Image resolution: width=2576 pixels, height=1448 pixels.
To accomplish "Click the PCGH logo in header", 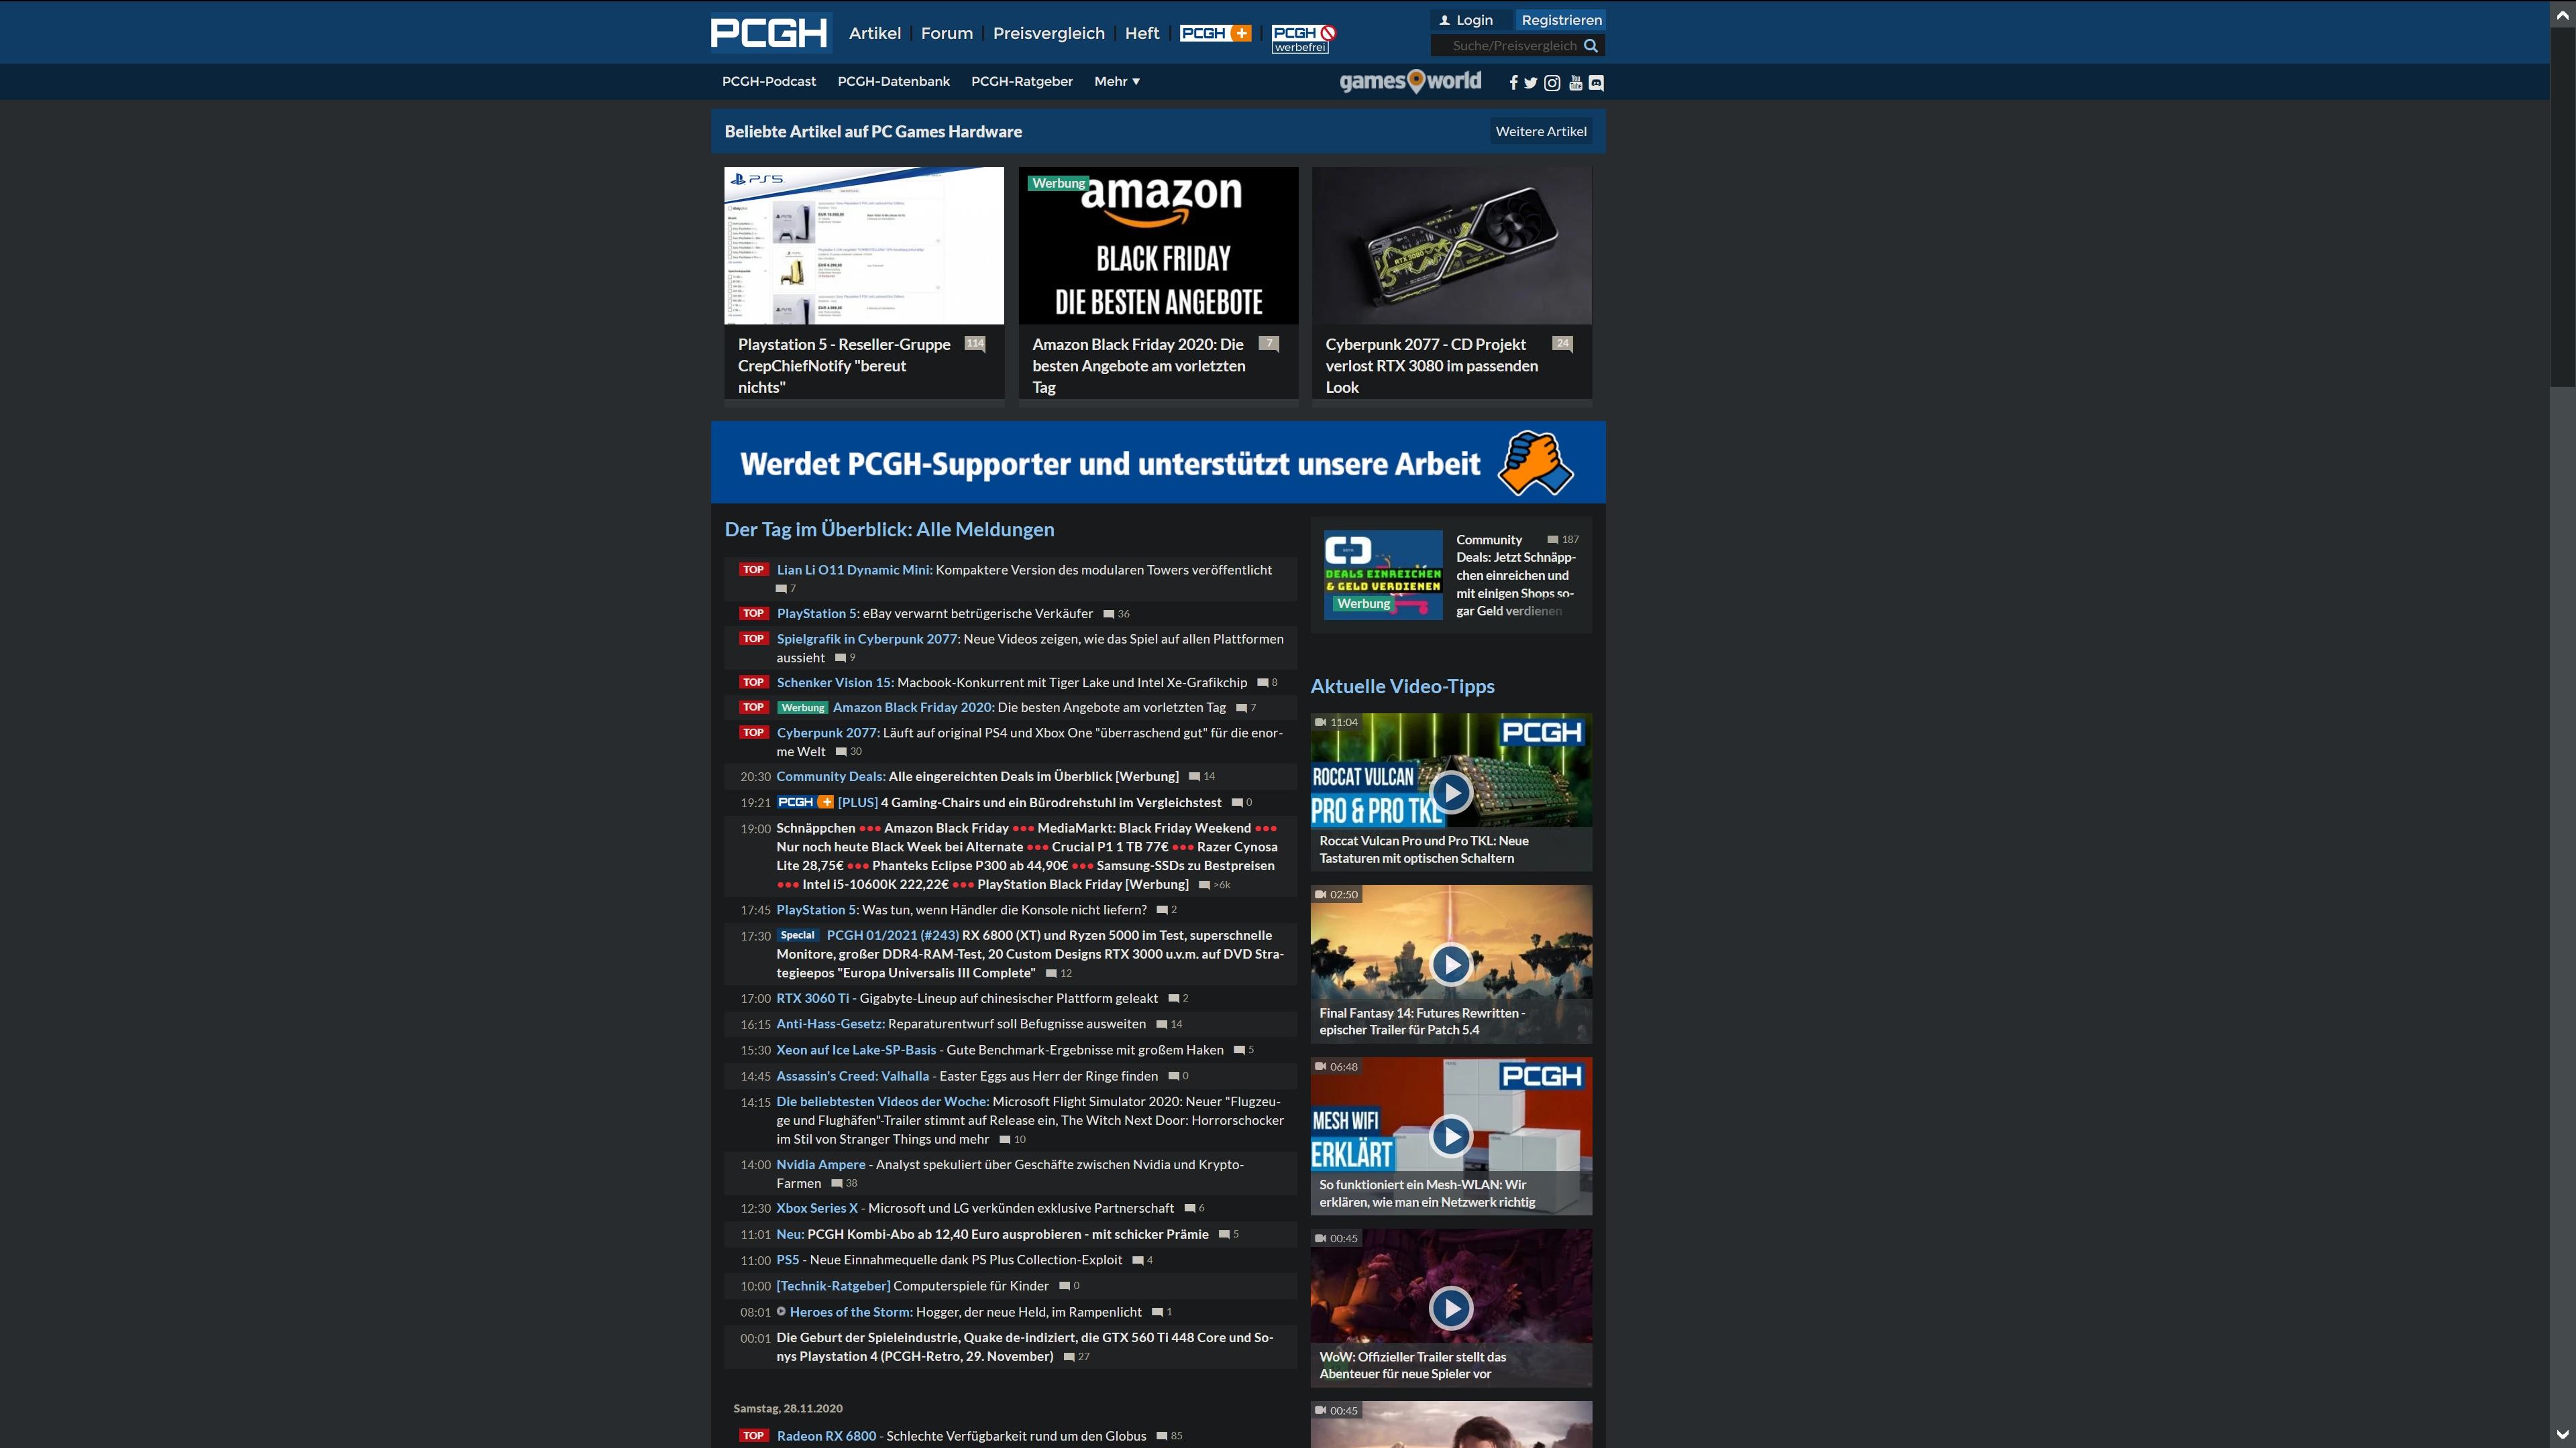I will click(769, 33).
